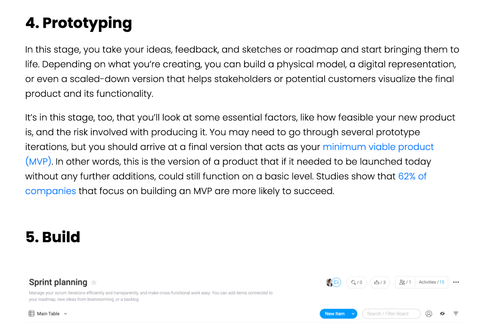The height and width of the screenshot is (330, 495).
Task: Toggle the hidden columns eye icon
Action: click(442, 314)
